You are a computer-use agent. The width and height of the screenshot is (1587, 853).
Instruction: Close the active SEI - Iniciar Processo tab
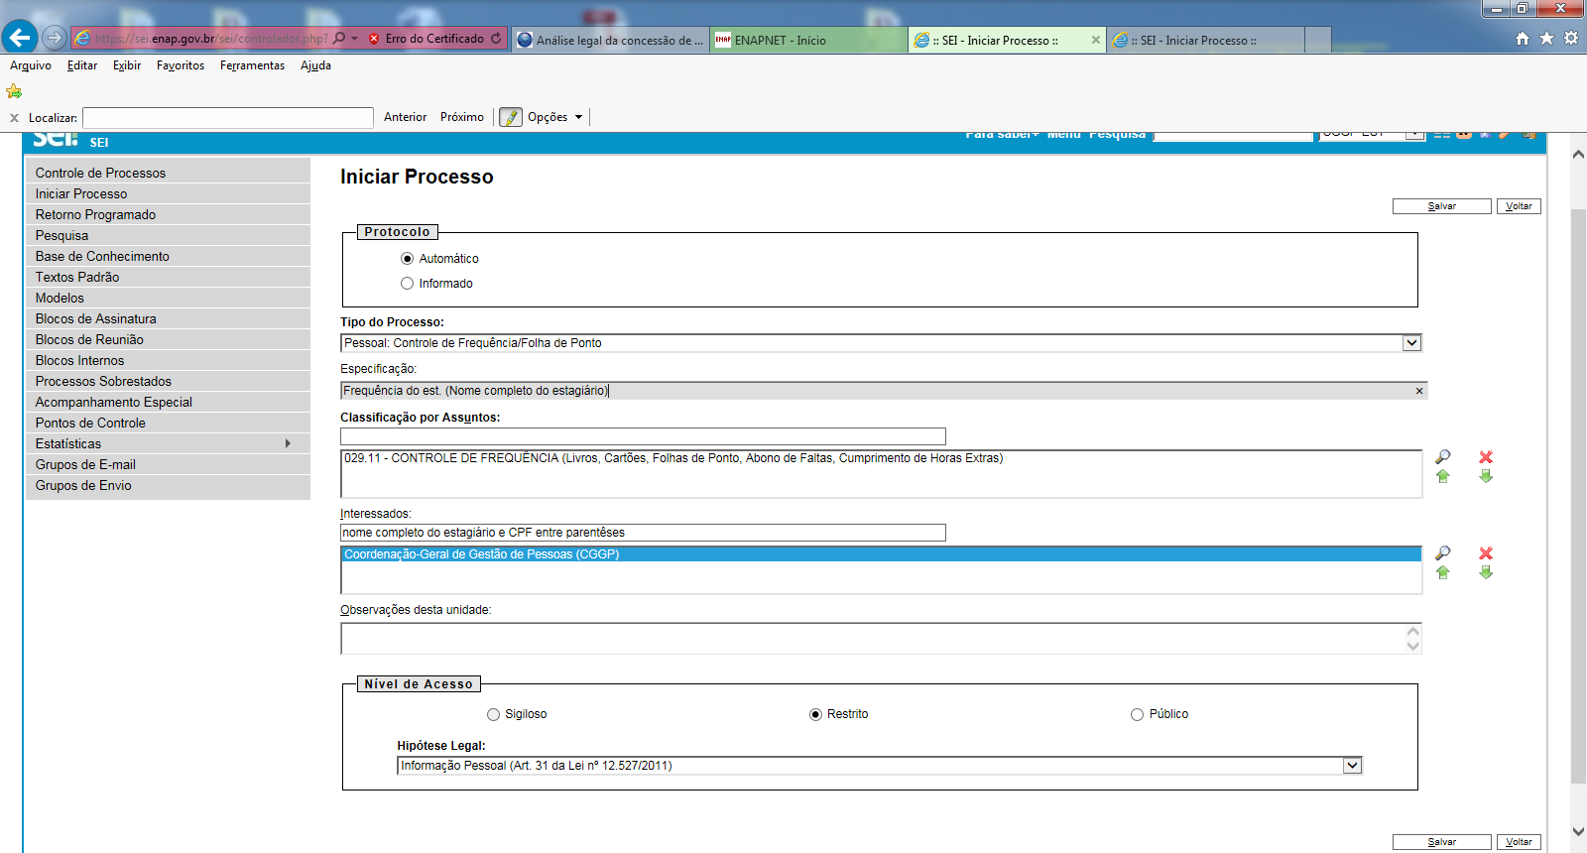point(1095,40)
